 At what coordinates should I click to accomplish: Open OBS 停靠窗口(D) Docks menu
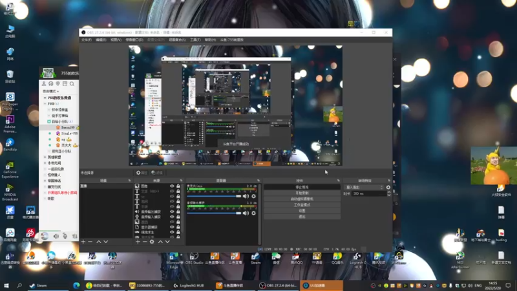[x=134, y=40]
